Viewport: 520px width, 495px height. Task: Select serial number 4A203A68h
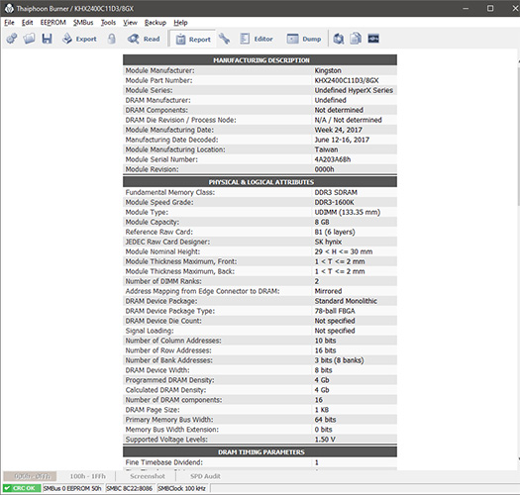pyautogui.click(x=333, y=159)
